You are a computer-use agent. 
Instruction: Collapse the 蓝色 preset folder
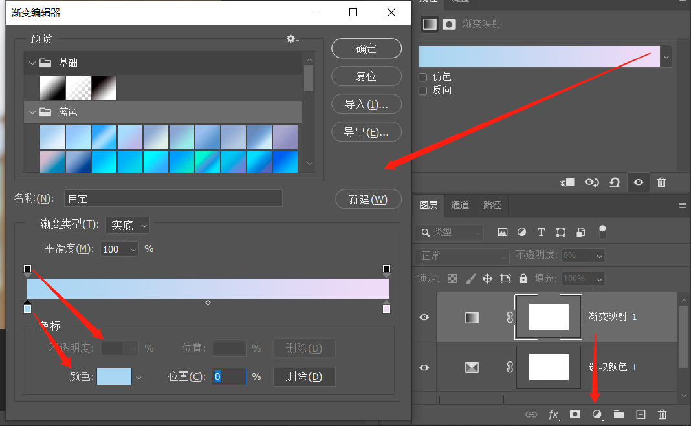point(32,112)
